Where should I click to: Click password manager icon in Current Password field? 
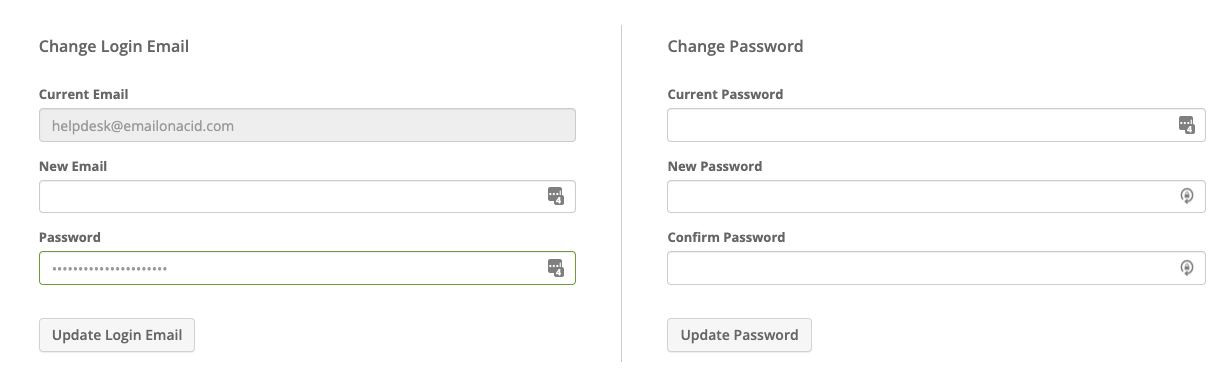[1186, 125]
